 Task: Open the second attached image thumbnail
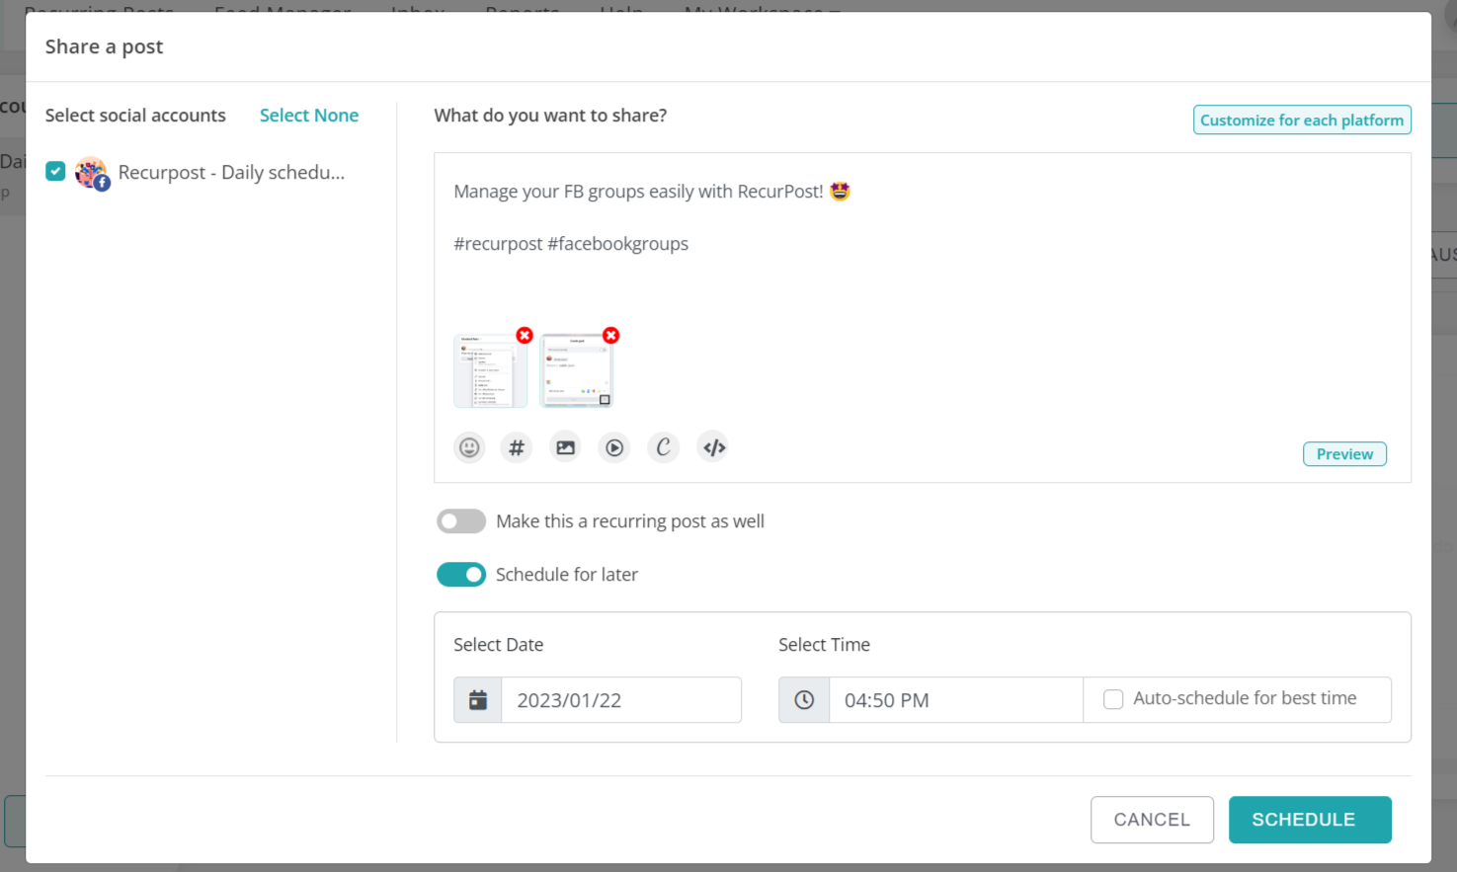[576, 370]
